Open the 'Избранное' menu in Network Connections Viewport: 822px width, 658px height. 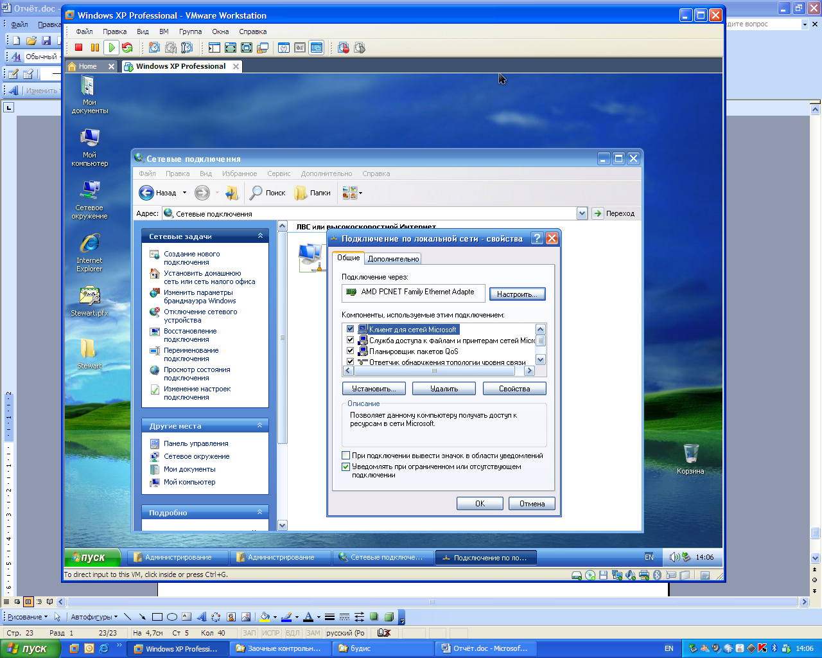pos(240,173)
